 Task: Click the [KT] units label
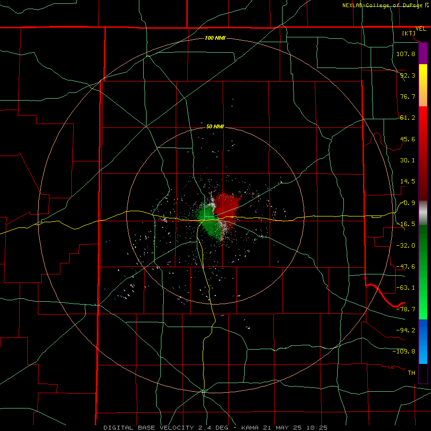[x=409, y=33]
